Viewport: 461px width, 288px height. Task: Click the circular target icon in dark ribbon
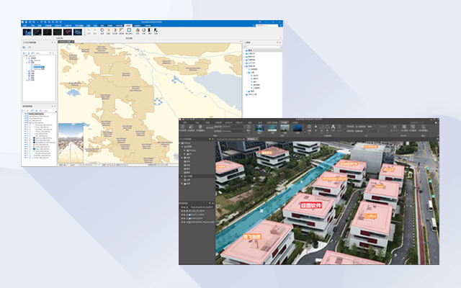click(309, 127)
